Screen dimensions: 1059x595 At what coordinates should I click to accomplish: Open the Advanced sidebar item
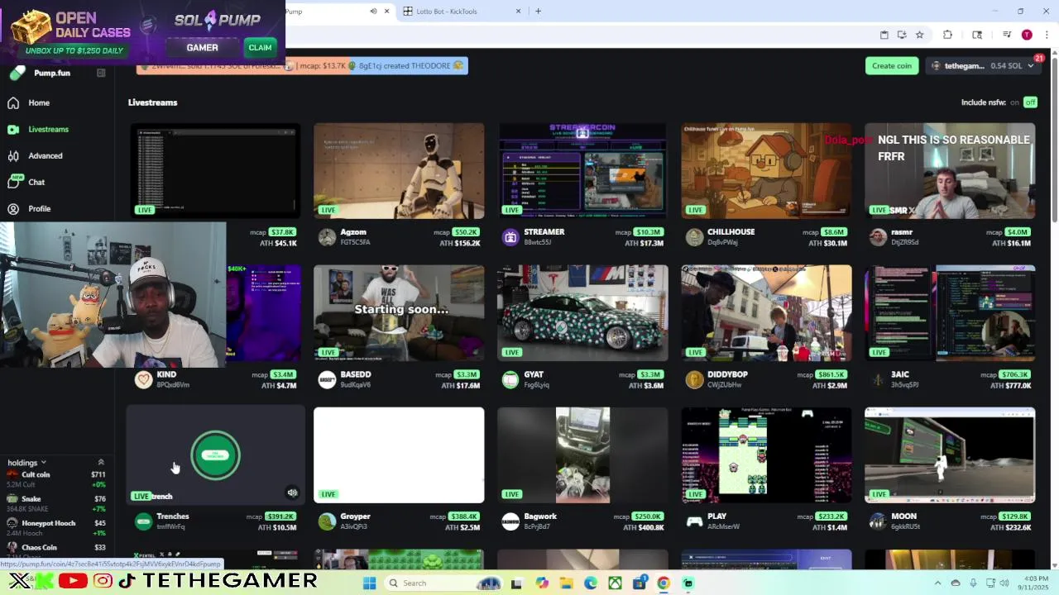(x=35, y=155)
